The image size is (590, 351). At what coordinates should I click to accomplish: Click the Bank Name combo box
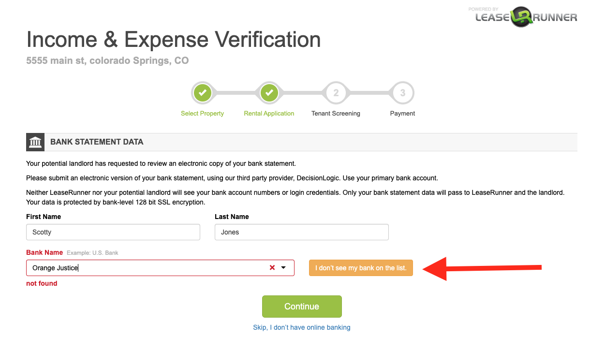[145, 268]
